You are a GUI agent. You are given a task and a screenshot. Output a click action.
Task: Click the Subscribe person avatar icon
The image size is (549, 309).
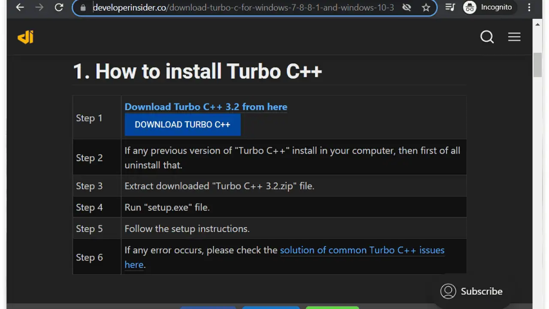(448, 291)
